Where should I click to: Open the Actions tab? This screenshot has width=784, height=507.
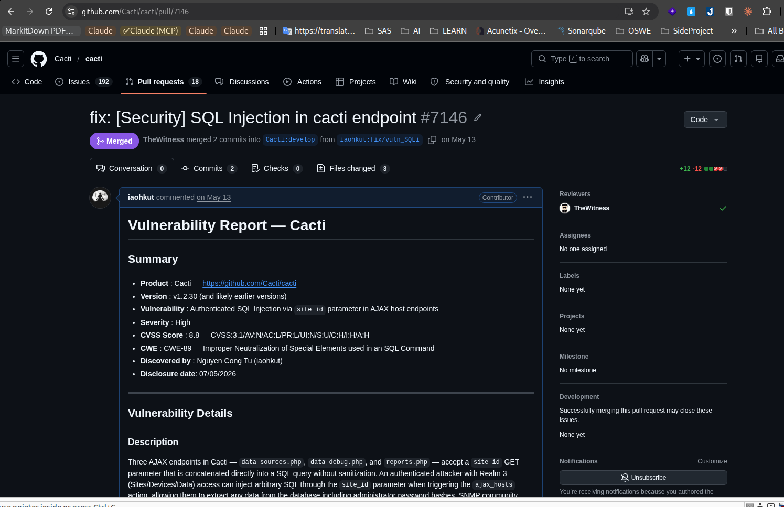point(303,82)
